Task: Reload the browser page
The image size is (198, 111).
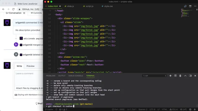Action: click(13, 9)
